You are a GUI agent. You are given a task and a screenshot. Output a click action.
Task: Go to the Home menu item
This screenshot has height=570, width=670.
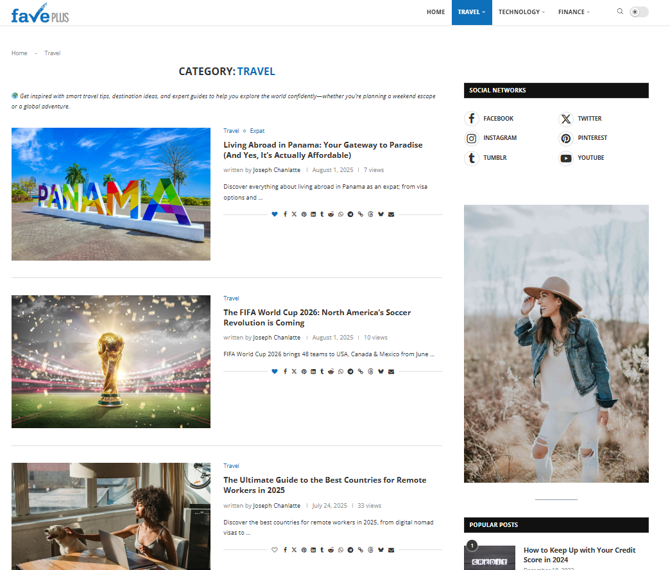tap(436, 12)
